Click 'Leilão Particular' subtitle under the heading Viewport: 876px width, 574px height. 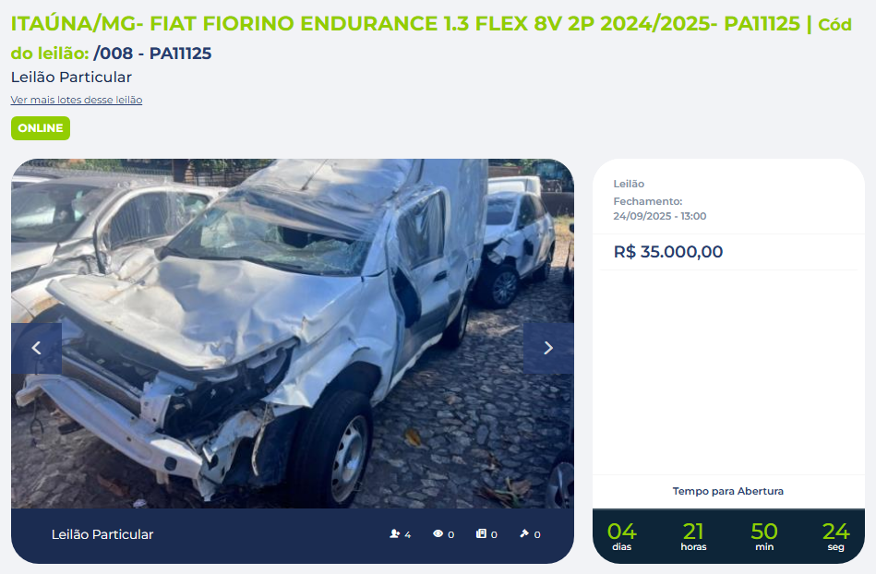point(71,77)
